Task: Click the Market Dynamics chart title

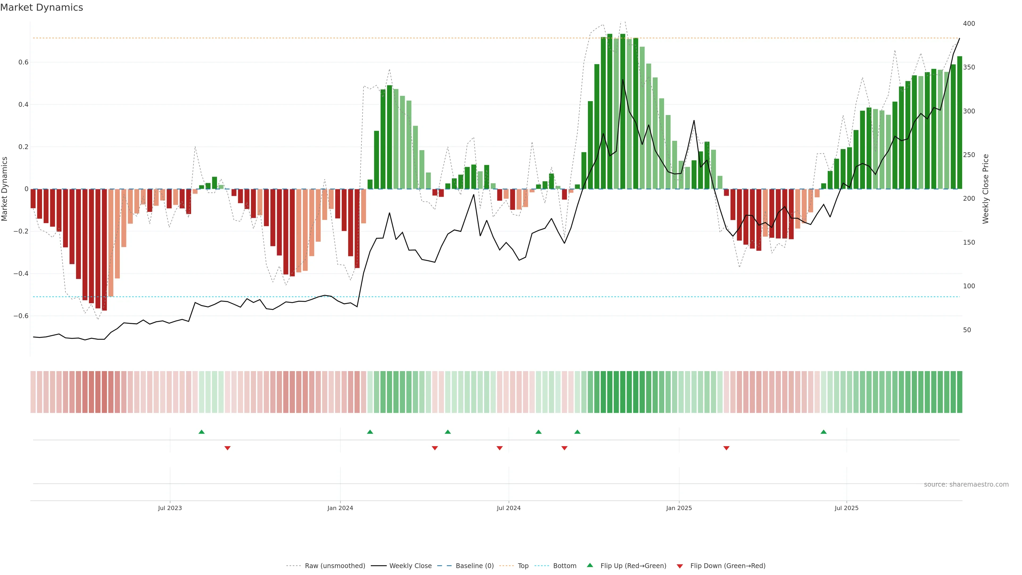Action: pos(42,7)
